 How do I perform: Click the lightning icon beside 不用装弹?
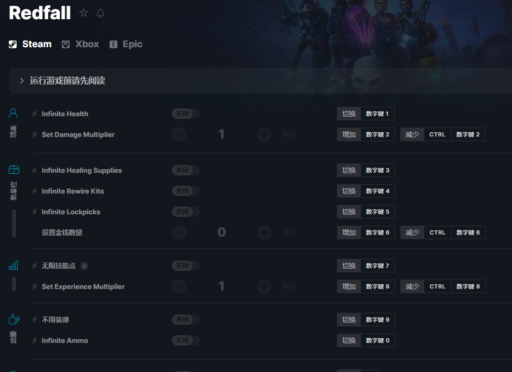click(x=35, y=320)
